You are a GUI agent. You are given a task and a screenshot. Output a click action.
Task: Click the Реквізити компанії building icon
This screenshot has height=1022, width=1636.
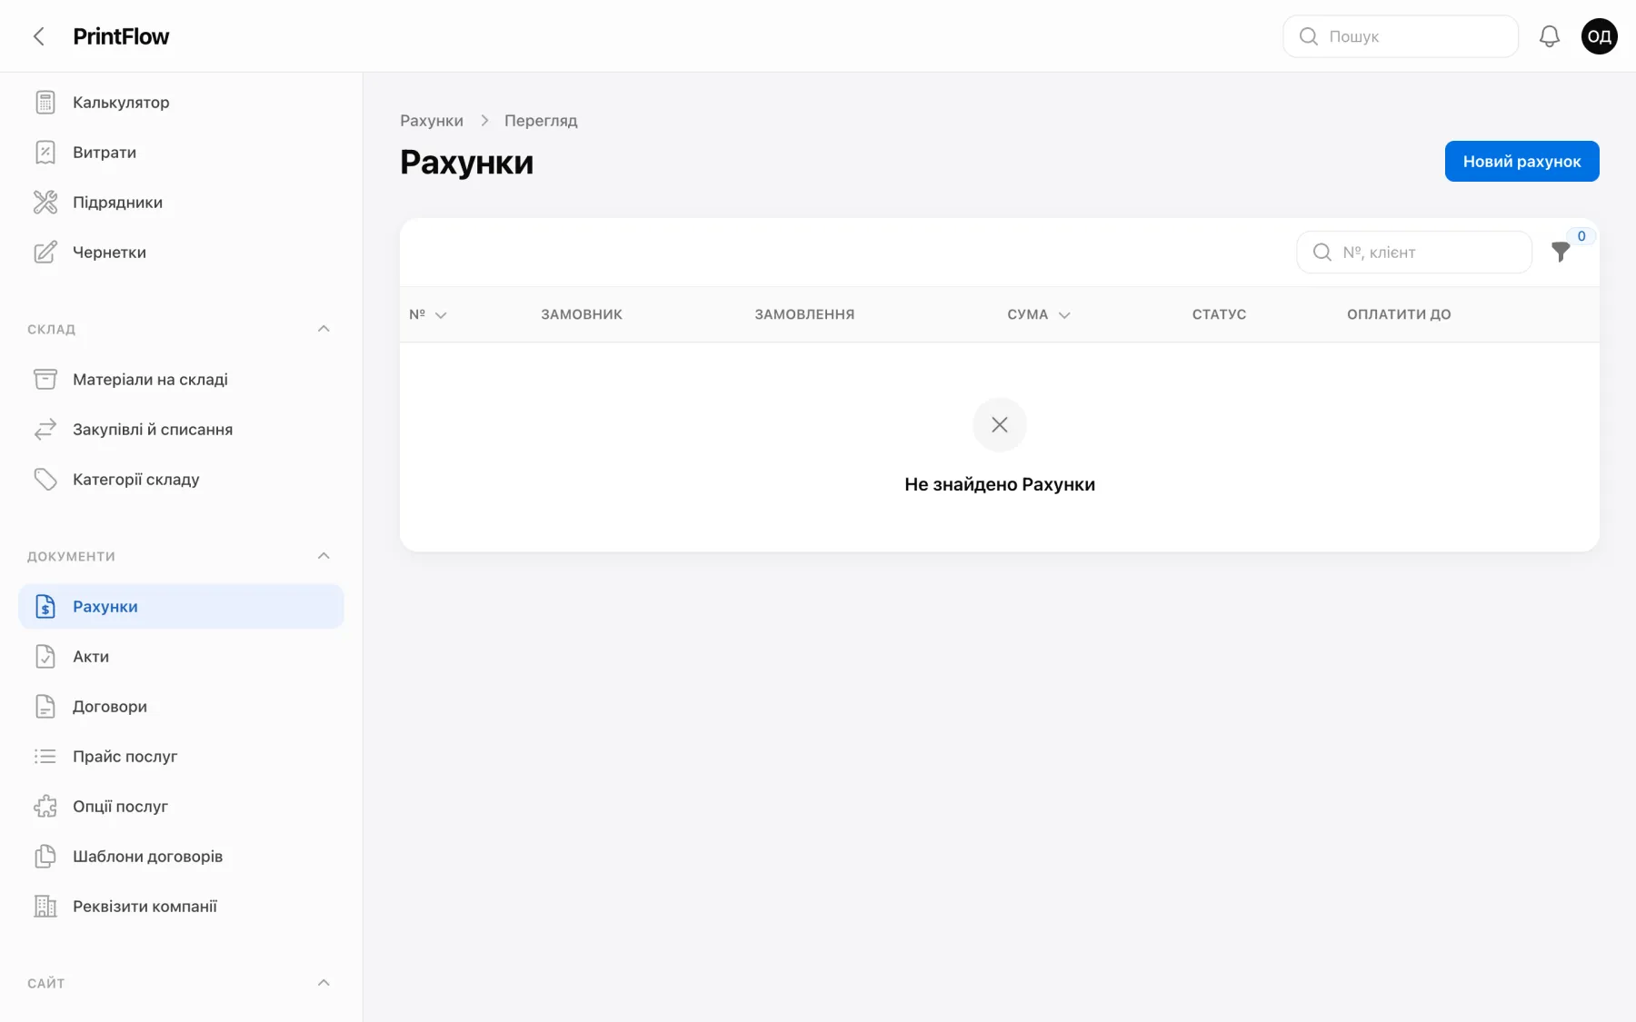point(45,907)
